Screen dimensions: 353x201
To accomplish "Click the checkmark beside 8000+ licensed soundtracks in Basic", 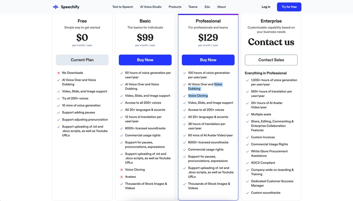I will (x=122, y=129).
